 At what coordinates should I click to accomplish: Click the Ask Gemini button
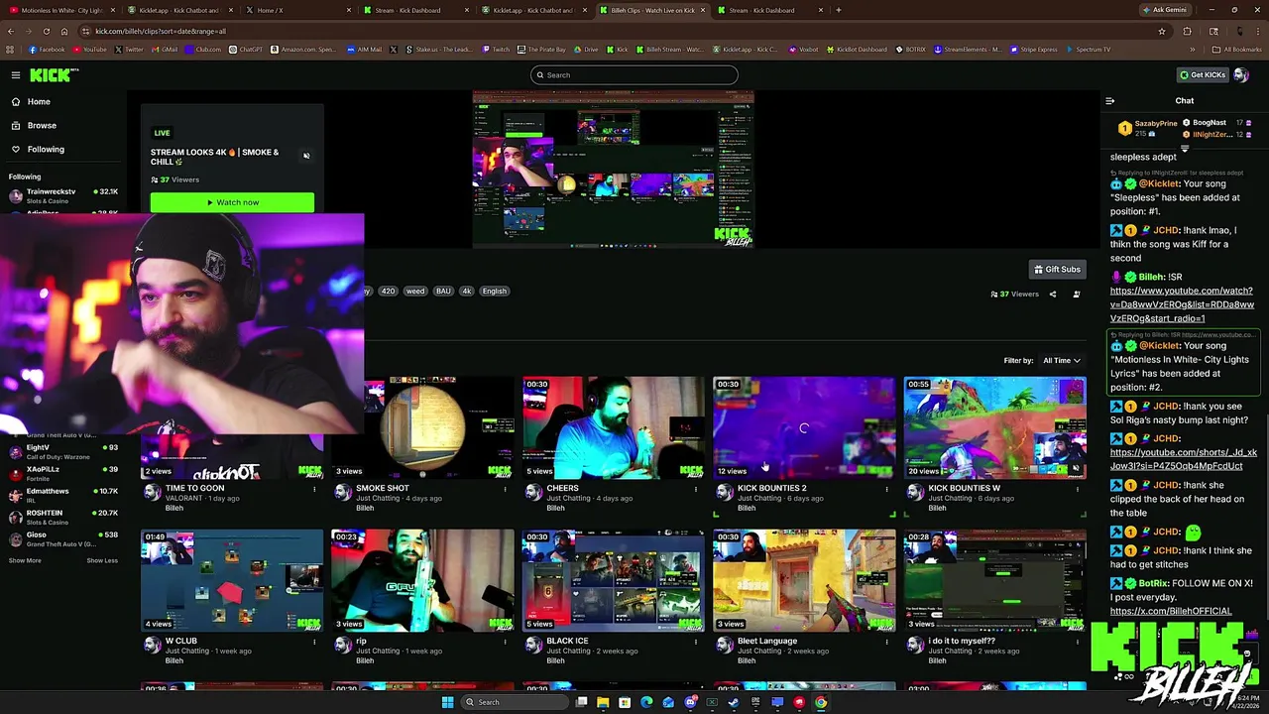1165,10
